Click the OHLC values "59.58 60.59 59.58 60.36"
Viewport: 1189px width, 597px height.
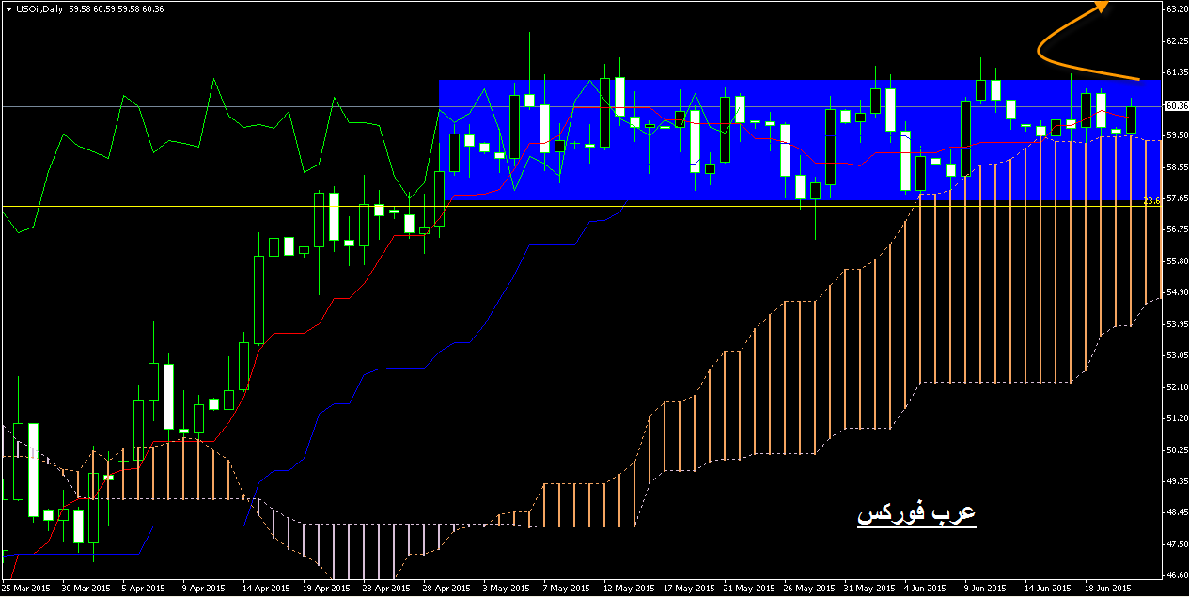(x=117, y=8)
